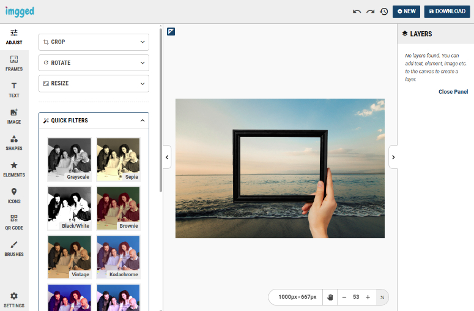Select the hand pan tool

tap(330, 297)
